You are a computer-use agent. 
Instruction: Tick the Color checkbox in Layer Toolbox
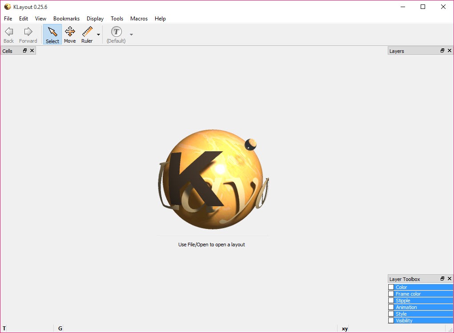pos(391,287)
